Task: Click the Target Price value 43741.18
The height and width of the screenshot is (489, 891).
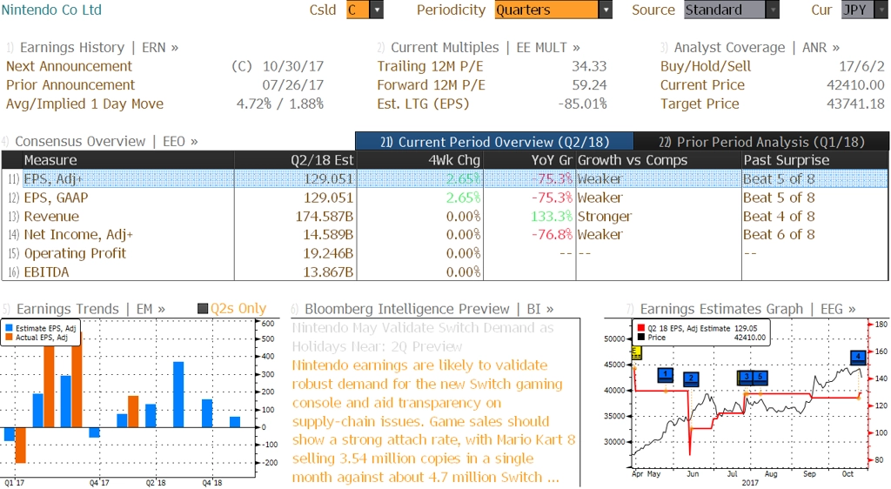Action: coord(856,104)
